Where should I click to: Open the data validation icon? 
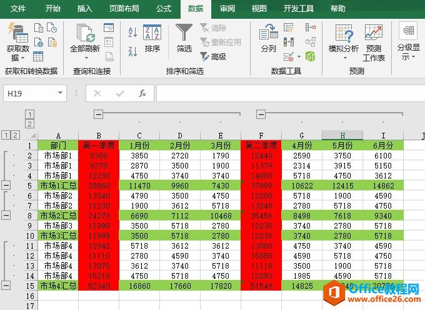[288, 56]
